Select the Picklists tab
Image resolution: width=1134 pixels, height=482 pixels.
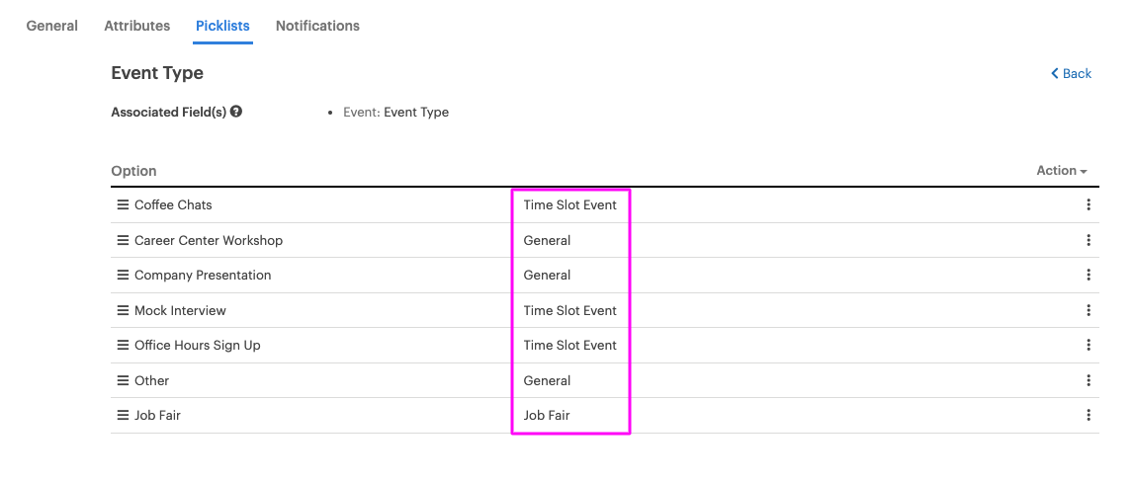coord(222,26)
